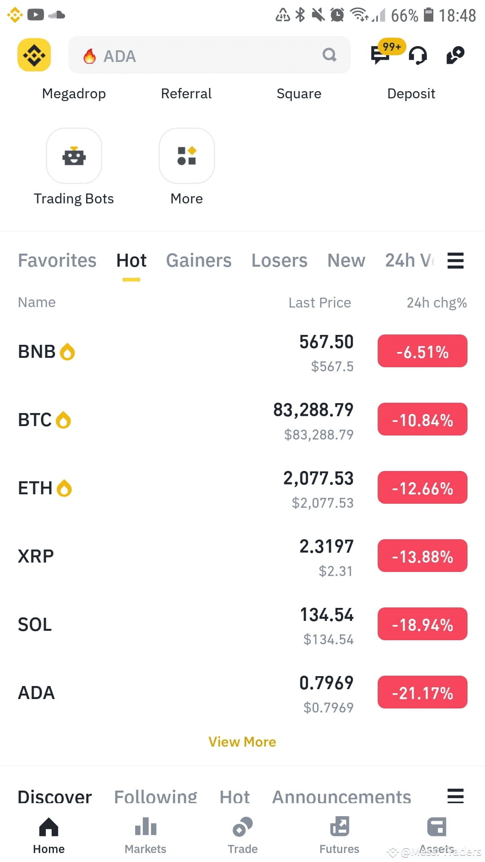Expand the Discover section tabs menu

[455, 796]
